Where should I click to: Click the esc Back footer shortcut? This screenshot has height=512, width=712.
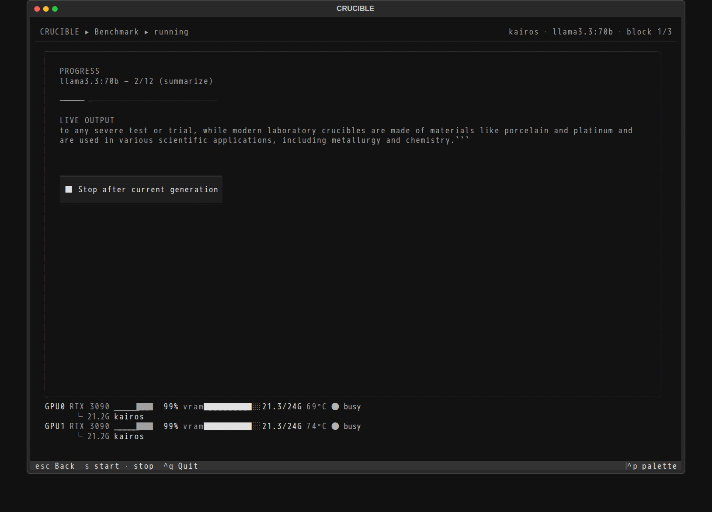click(55, 466)
